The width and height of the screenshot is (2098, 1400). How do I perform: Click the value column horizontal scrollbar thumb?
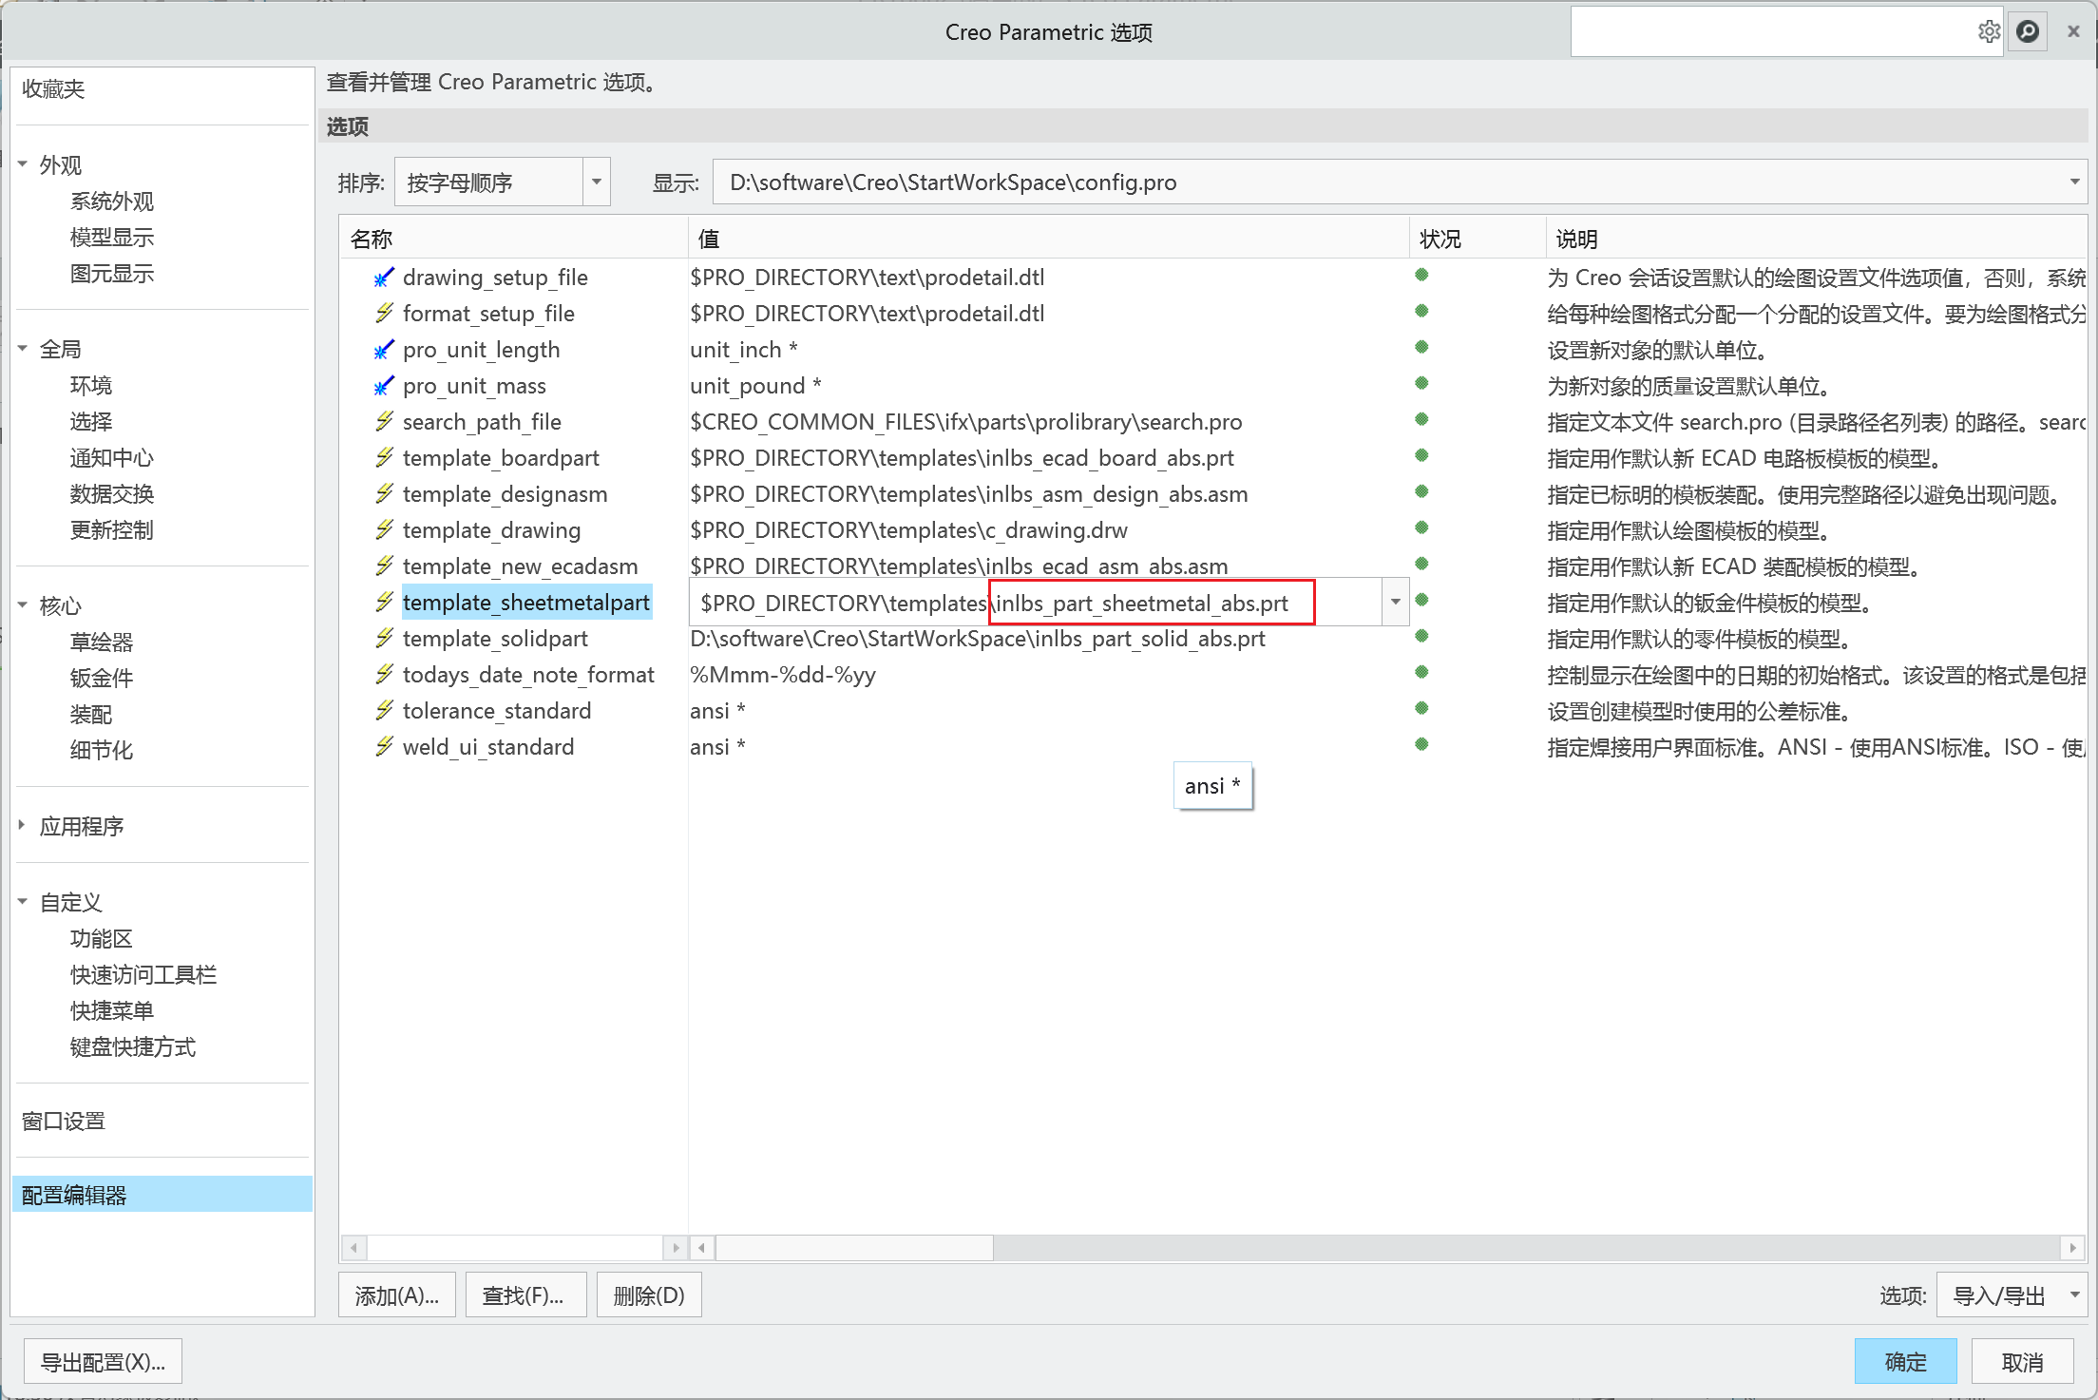(x=854, y=1246)
